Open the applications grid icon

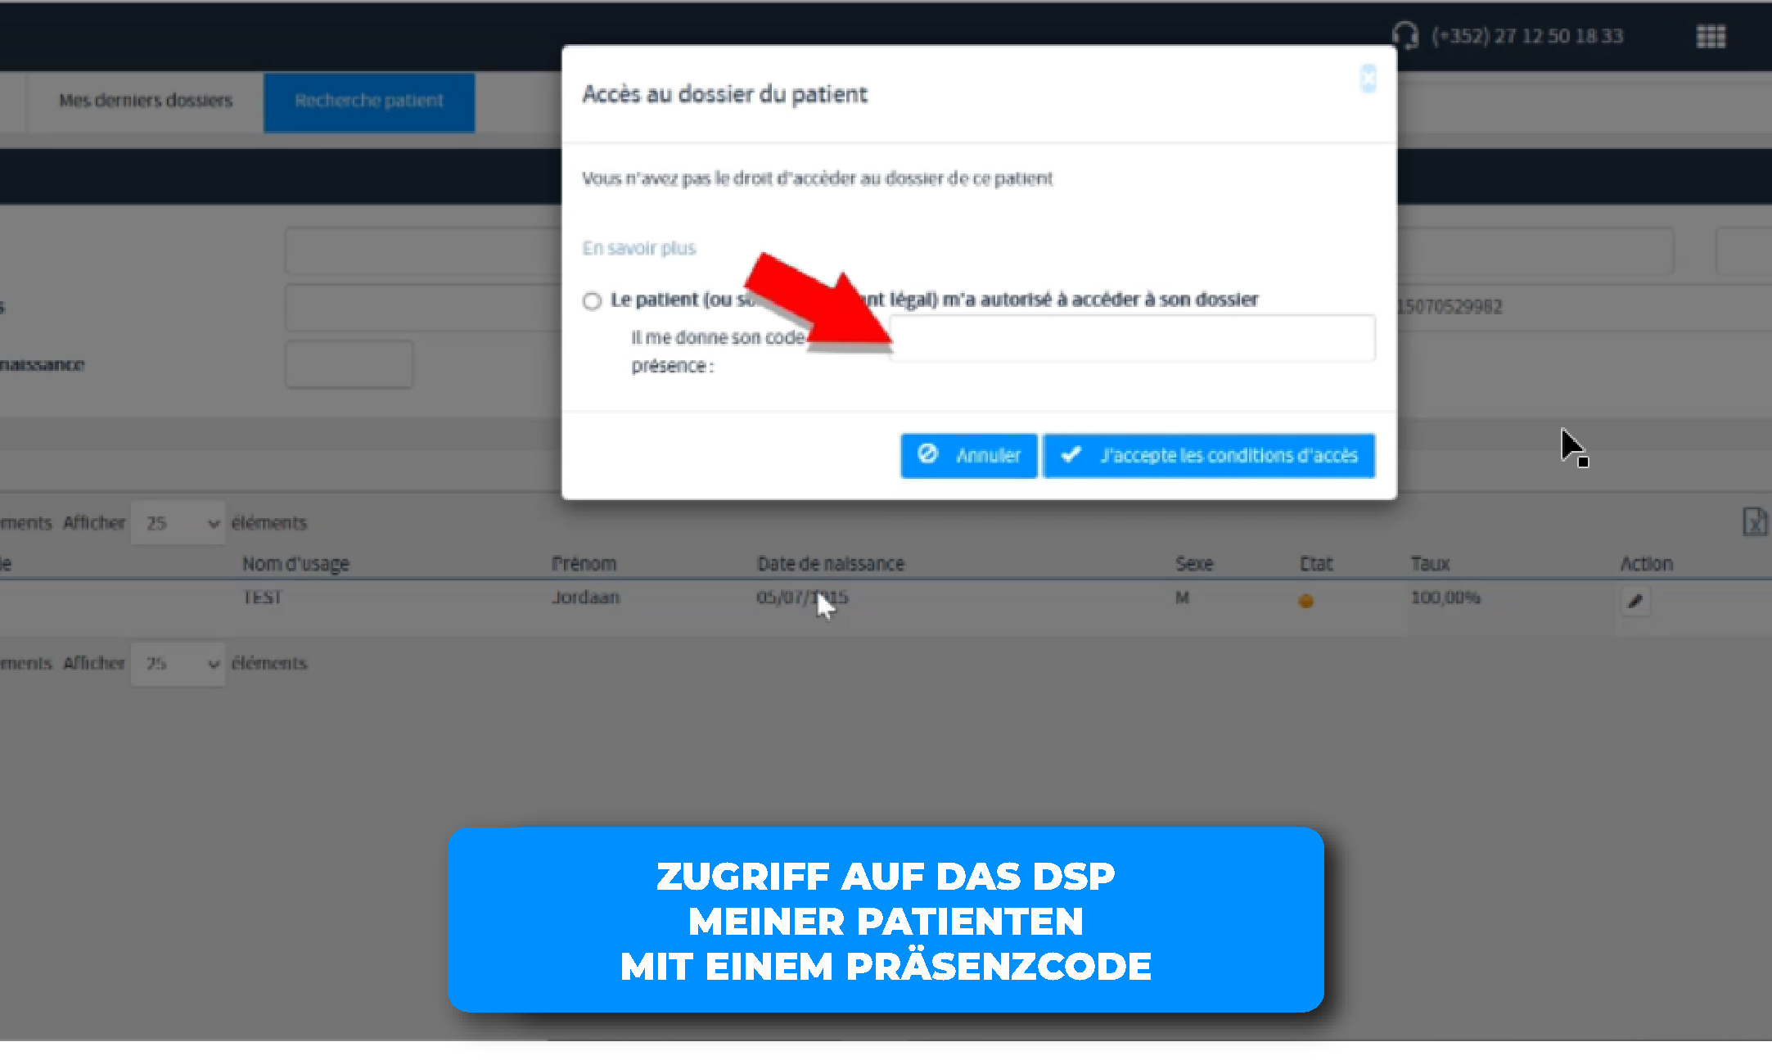(1711, 37)
